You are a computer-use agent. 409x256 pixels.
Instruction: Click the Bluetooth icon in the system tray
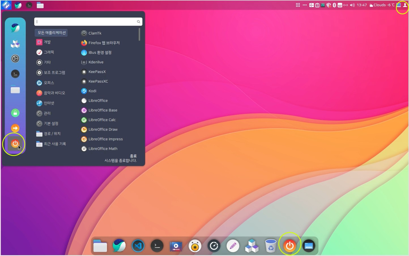pos(334,5)
